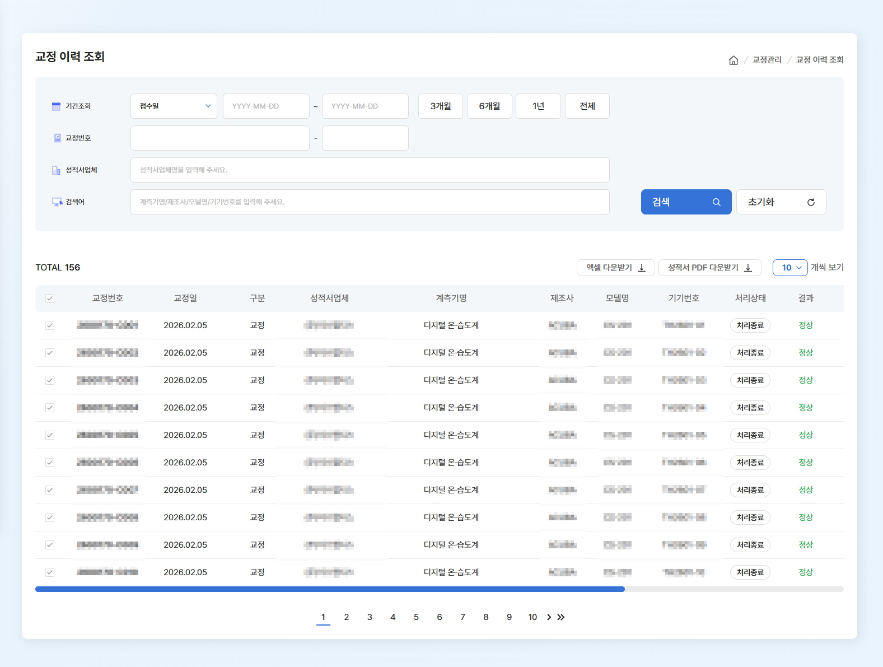Click the calendar icon next to 기간조회
Image resolution: width=883 pixels, height=667 pixels.
click(x=56, y=106)
